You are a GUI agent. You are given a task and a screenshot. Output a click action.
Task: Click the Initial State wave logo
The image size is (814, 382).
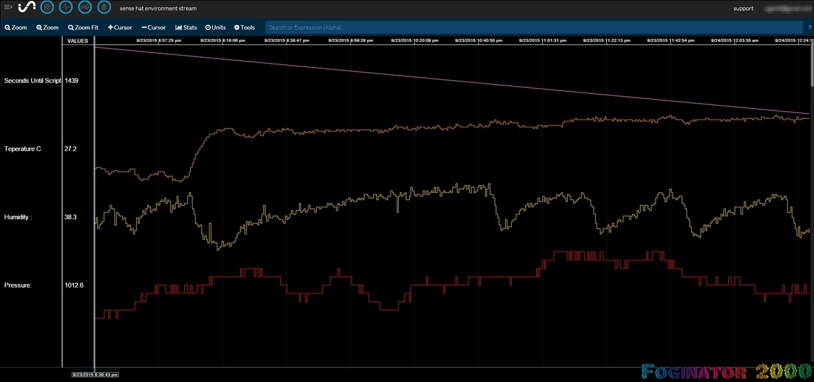click(27, 7)
